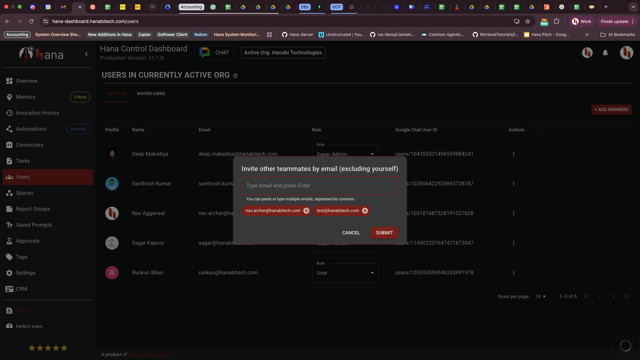Open Approvals page

pos(48,241)
